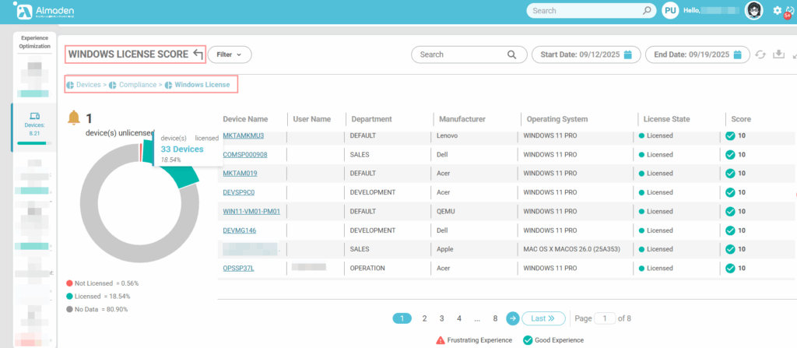Click the next page arrow button
797x348 pixels.
513,318
